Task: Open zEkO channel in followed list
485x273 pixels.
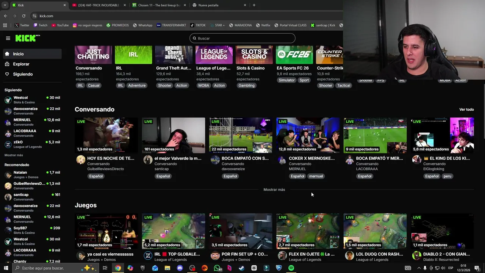Action: pyautogui.click(x=32, y=144)
